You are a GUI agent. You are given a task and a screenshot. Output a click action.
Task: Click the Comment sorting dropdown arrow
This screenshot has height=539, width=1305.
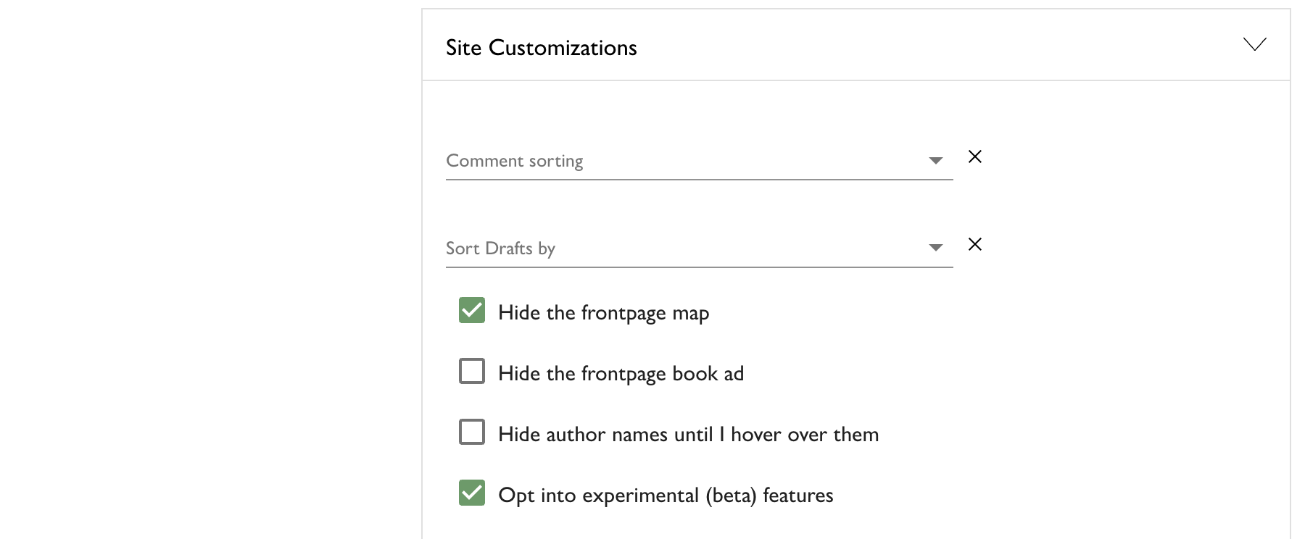click(936, 161)
